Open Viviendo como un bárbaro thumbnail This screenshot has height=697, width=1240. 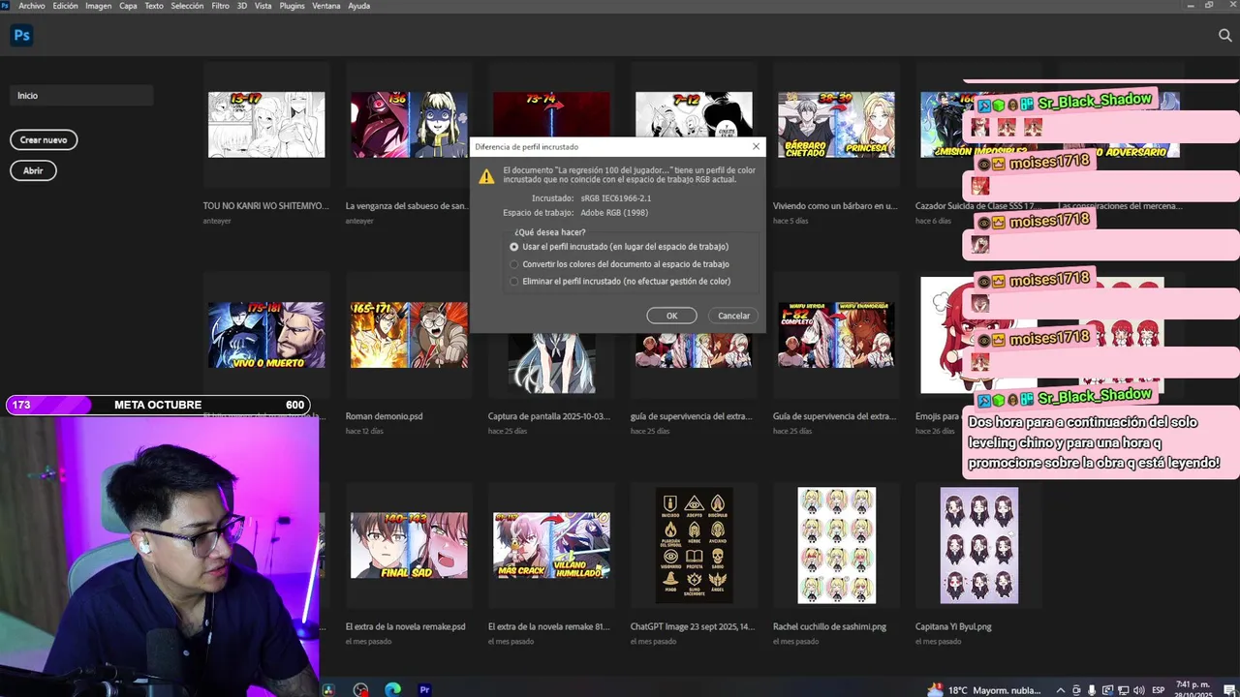pyautogui.click(x=836, y=125)
